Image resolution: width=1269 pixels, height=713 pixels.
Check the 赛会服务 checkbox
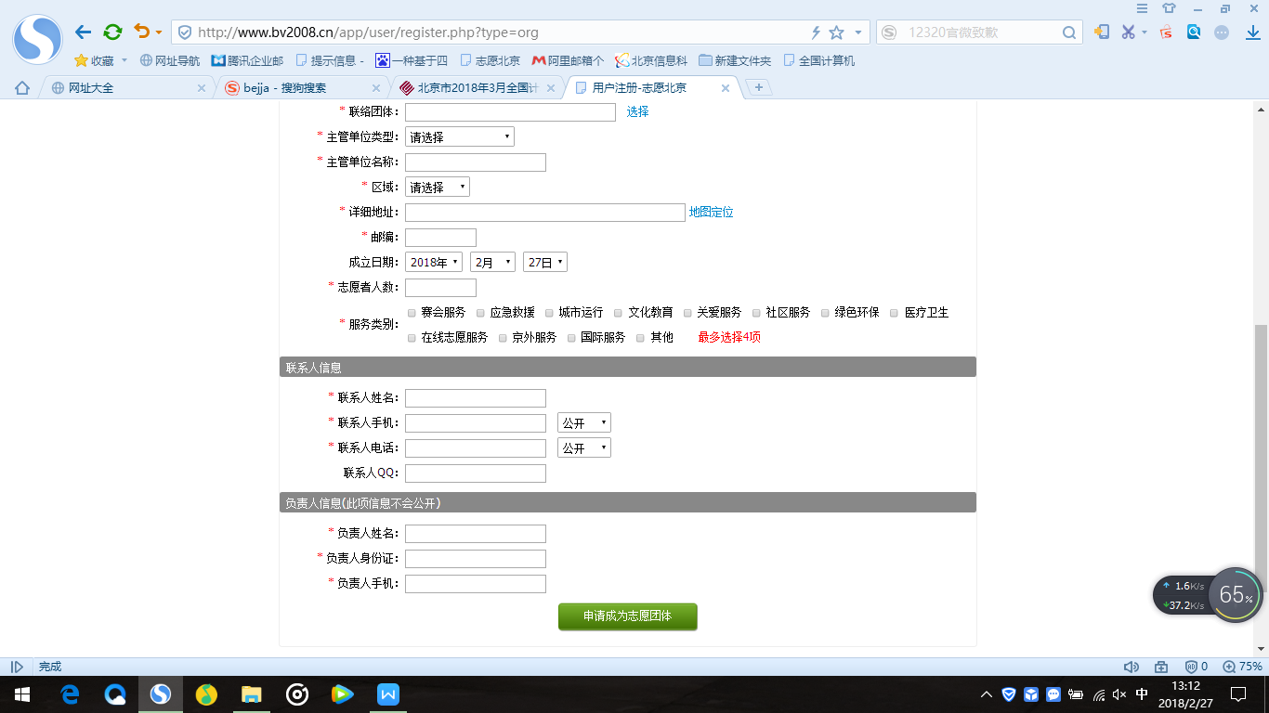point(412,313)
